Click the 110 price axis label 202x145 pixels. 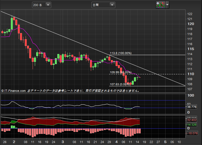point(191,74)
